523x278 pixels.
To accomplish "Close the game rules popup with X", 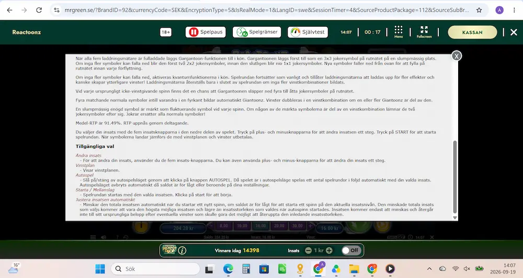I will 456,56.
